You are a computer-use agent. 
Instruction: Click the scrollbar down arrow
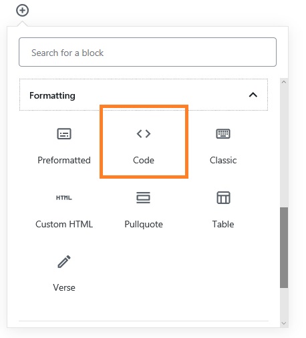(284, 323)
